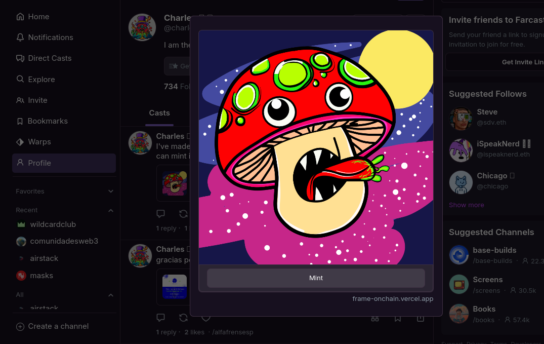
Task: Open avatar of first Charles cast
Action: 140,143
